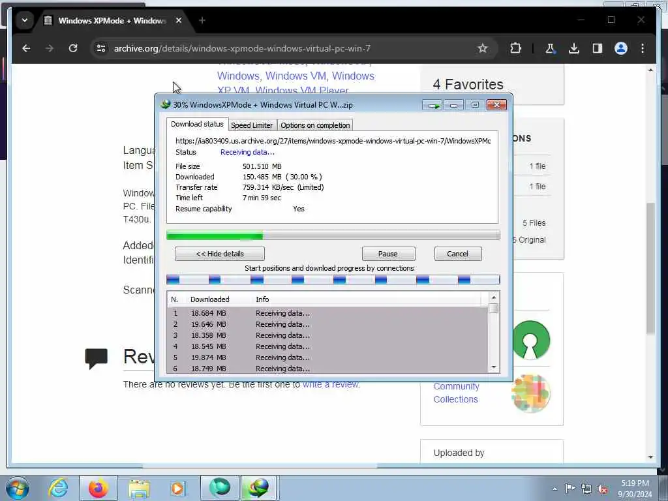
Task: Open a new browser tab
Action: pos(202,20)
